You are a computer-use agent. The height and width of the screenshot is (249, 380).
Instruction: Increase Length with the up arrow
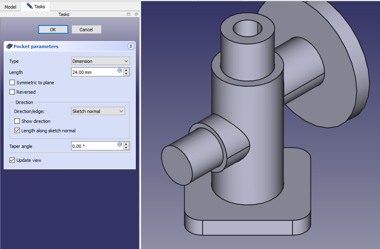pos(127,70)
